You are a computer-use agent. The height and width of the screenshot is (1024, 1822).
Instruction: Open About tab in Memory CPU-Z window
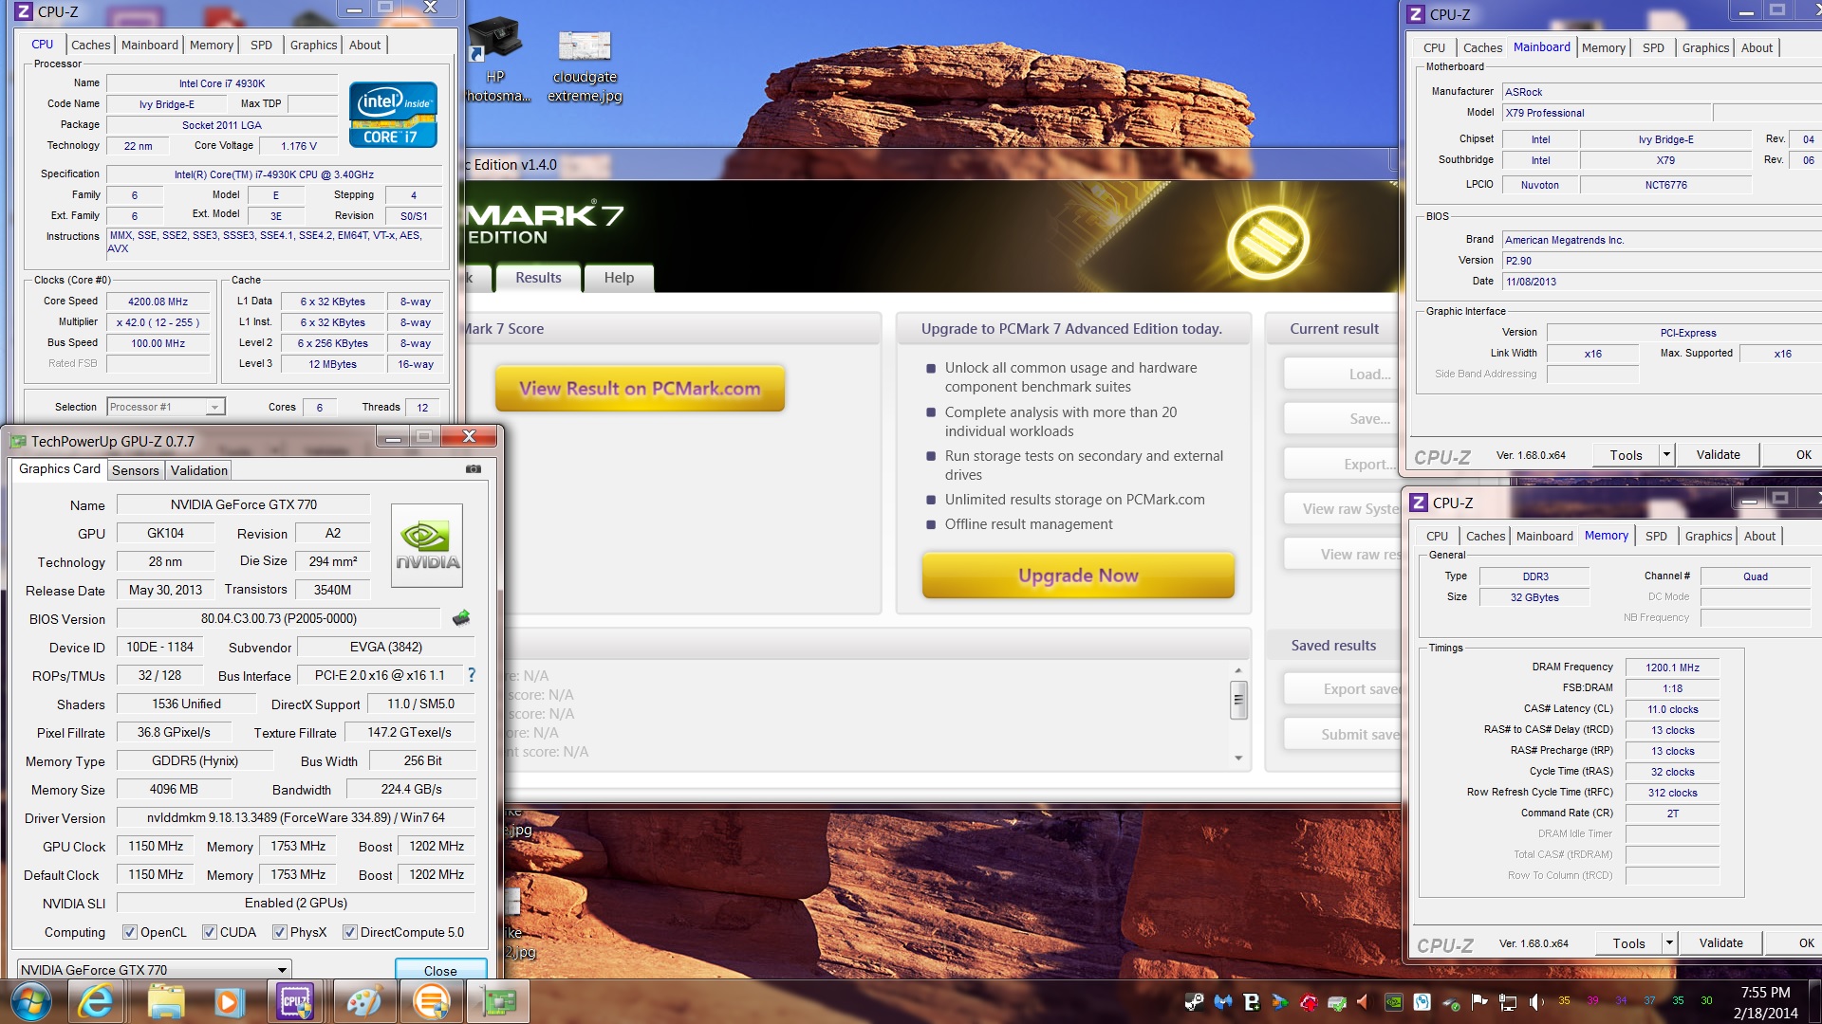pyautogui.click(x=1759, y=536)
